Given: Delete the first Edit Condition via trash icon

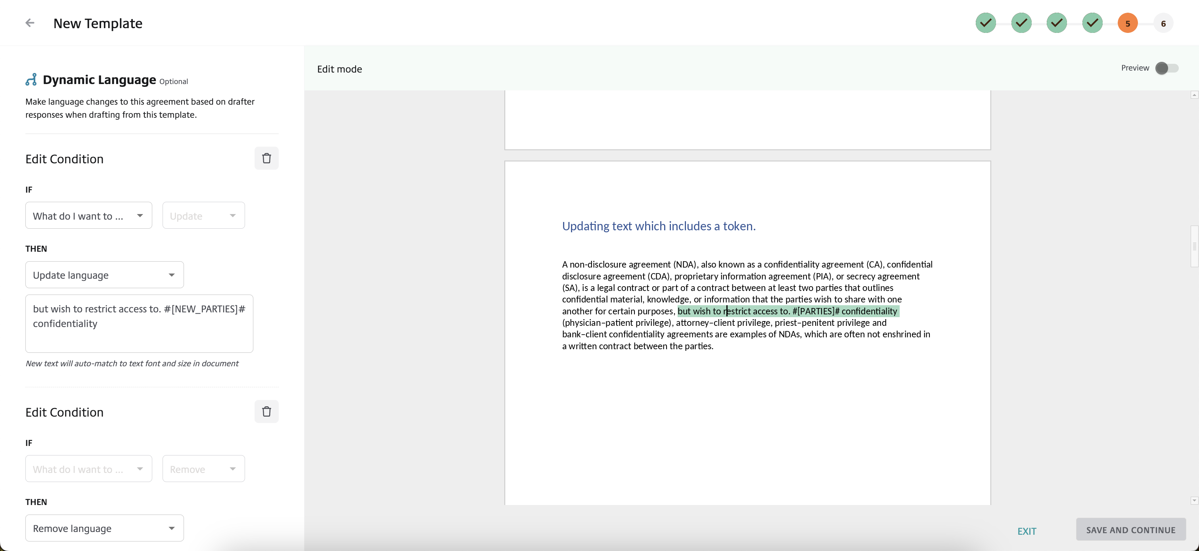Looking at the screenshot, I should (x=266, y=158).
